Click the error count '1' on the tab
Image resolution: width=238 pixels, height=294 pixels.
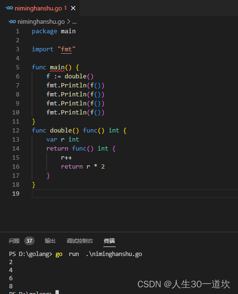[65, 8]
